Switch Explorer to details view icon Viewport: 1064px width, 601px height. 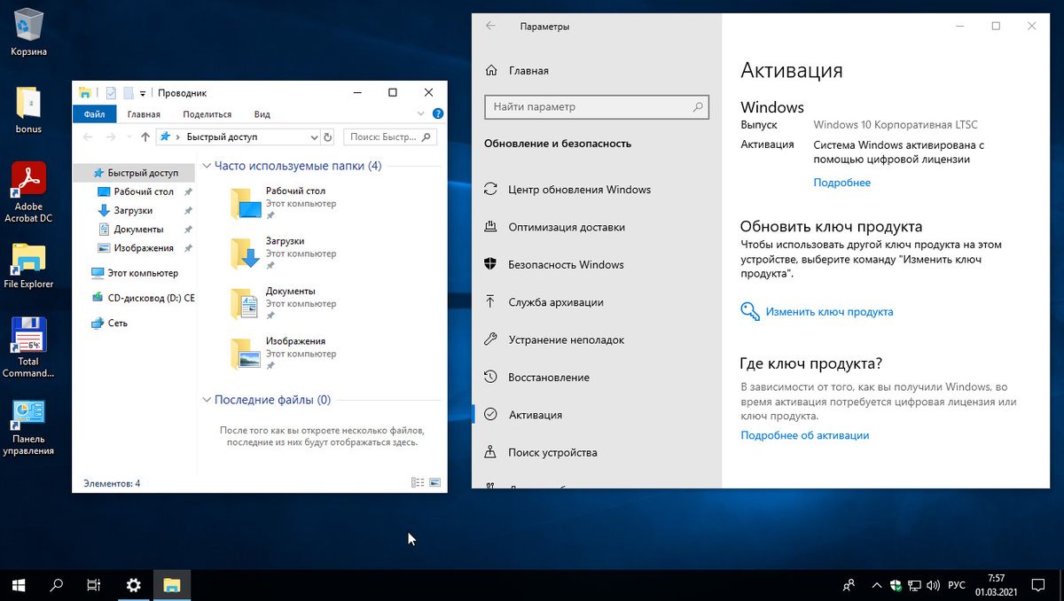pyautogui.click(x=418, y=483)
